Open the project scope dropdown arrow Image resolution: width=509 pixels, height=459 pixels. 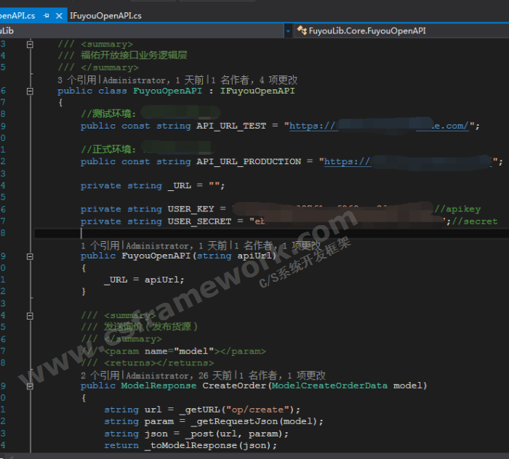[x=289, y=31]
